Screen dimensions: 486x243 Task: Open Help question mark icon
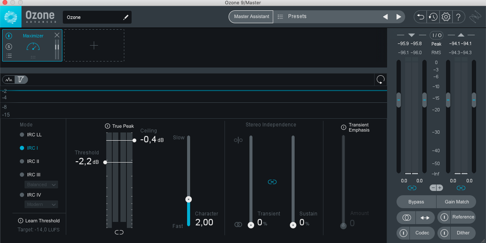[x=458, y=17]
